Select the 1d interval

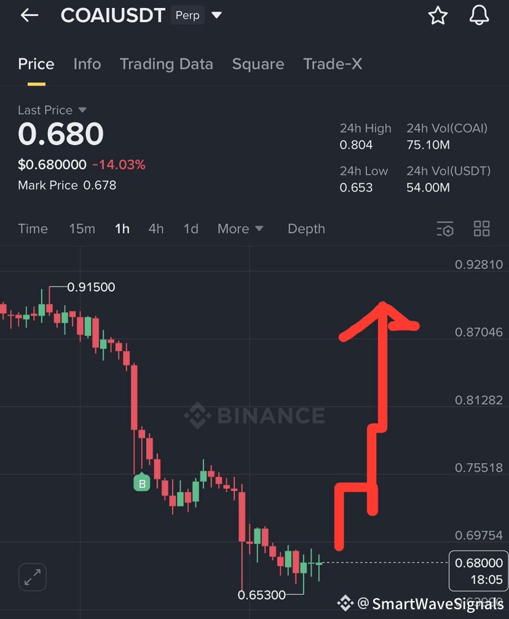coord(191,228)
